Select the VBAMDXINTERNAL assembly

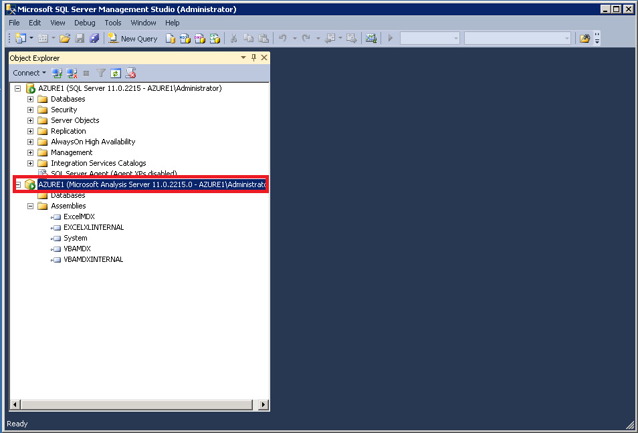pos(93,259)
